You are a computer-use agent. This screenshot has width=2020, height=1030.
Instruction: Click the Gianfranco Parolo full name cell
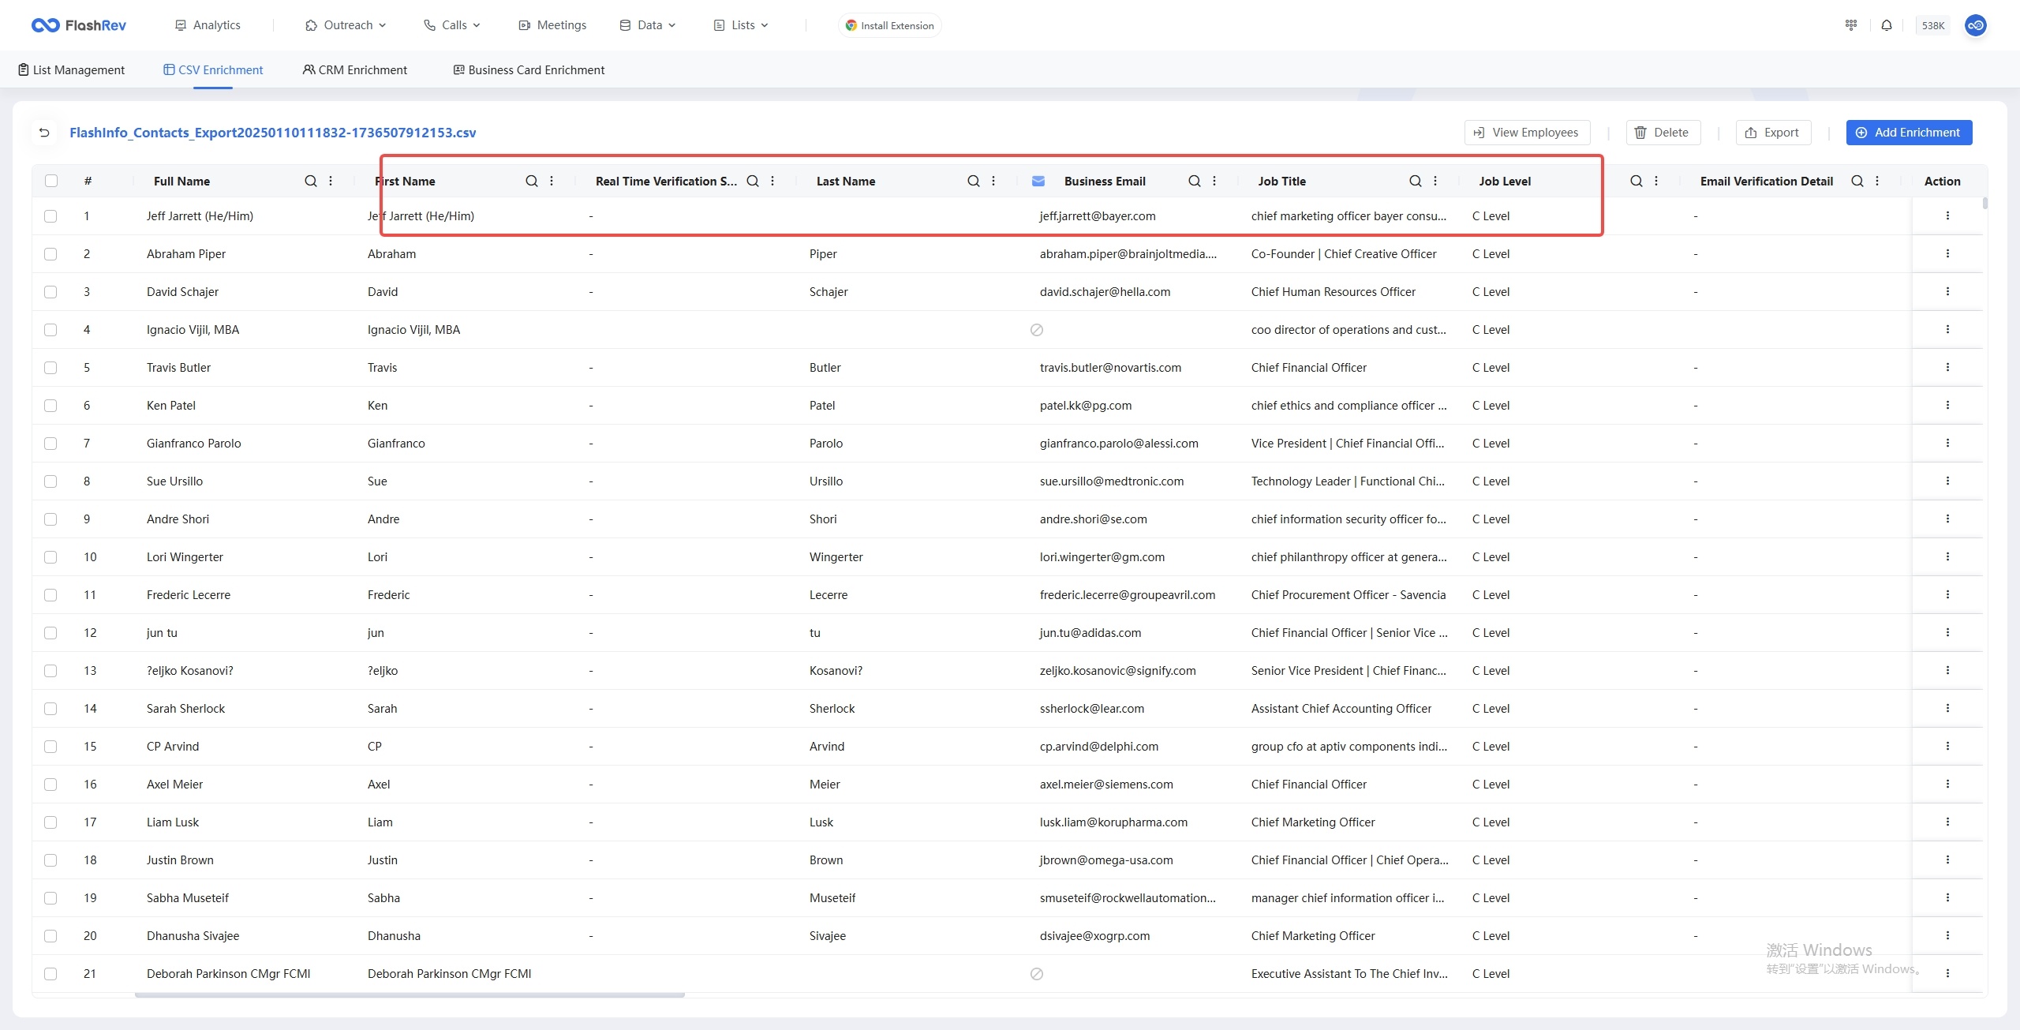194,443
